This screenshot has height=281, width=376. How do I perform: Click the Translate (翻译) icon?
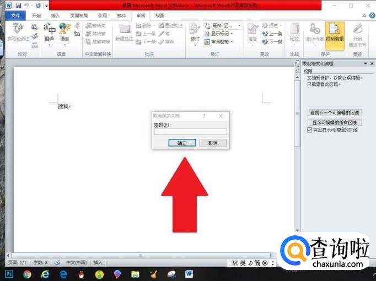tap(50, 29)
